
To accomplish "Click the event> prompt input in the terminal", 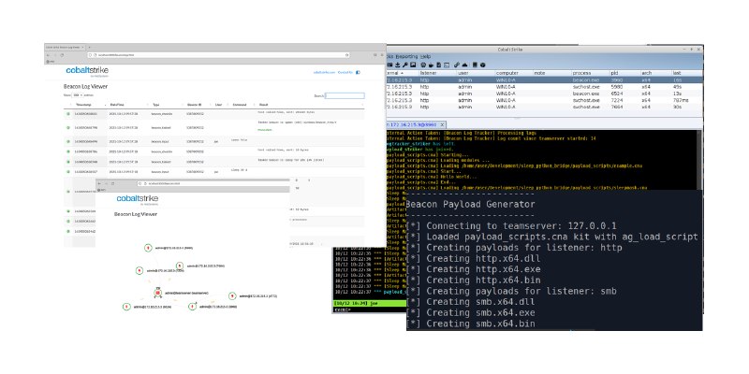I will pyautogui.click(x=369, y=310).
